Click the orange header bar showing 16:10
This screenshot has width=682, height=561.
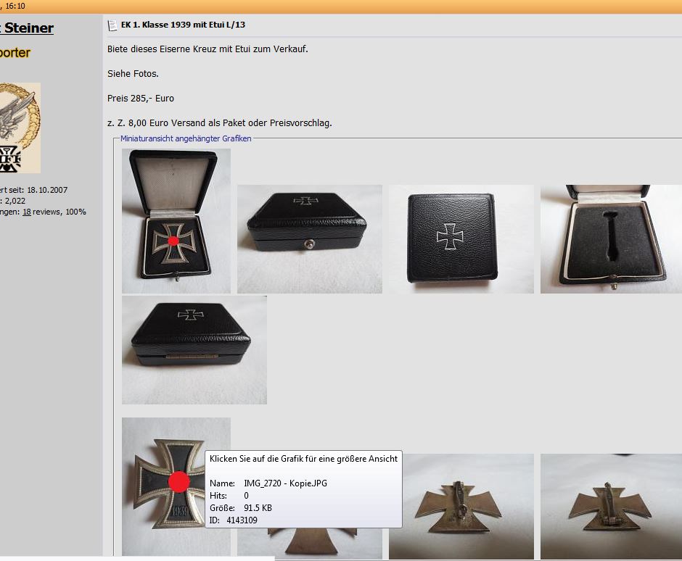tap(341, 7)
